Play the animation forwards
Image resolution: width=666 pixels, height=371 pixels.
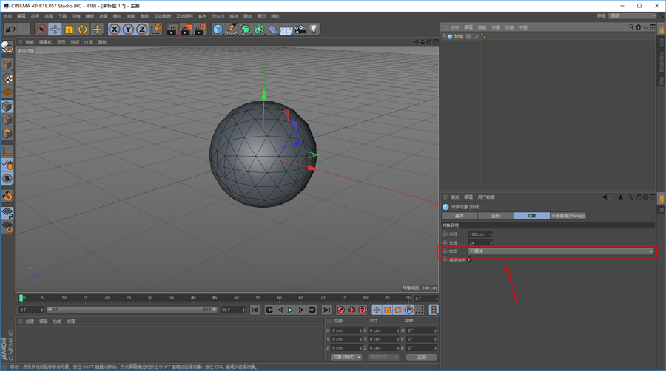click(291, 310)
